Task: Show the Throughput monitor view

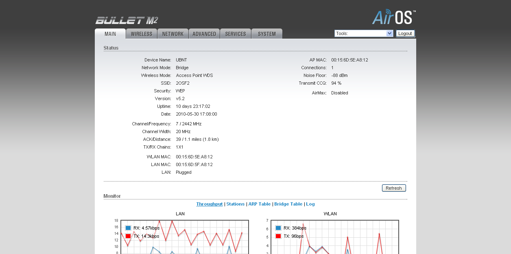Action: pos(210,204)
